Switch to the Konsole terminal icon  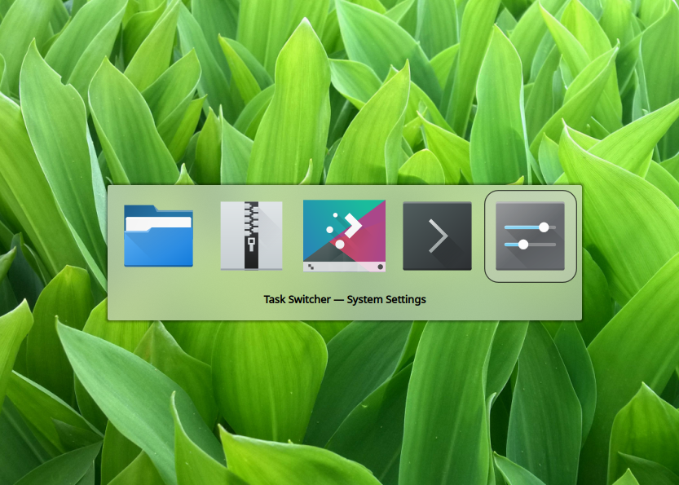coord(438,236)
